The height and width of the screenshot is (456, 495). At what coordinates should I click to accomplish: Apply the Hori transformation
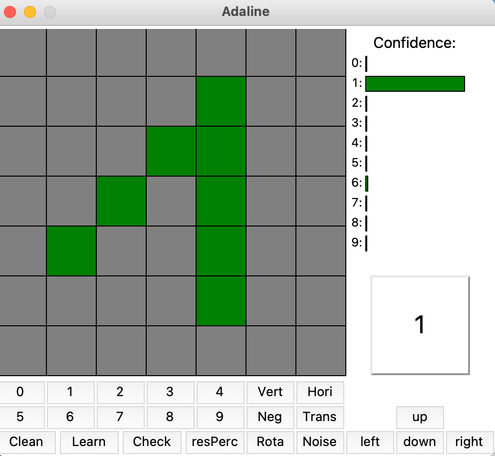pos(320,392)
